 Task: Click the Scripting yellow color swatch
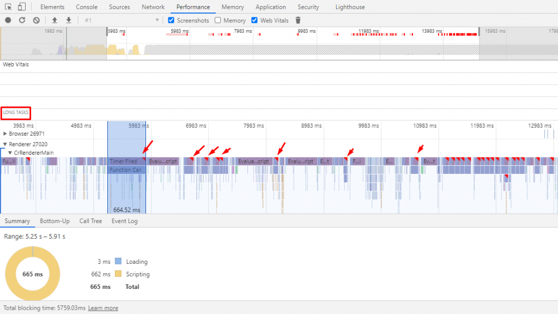coord(118,274)
